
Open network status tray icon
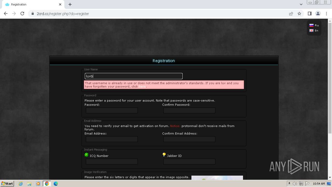(x=301, y=184)
